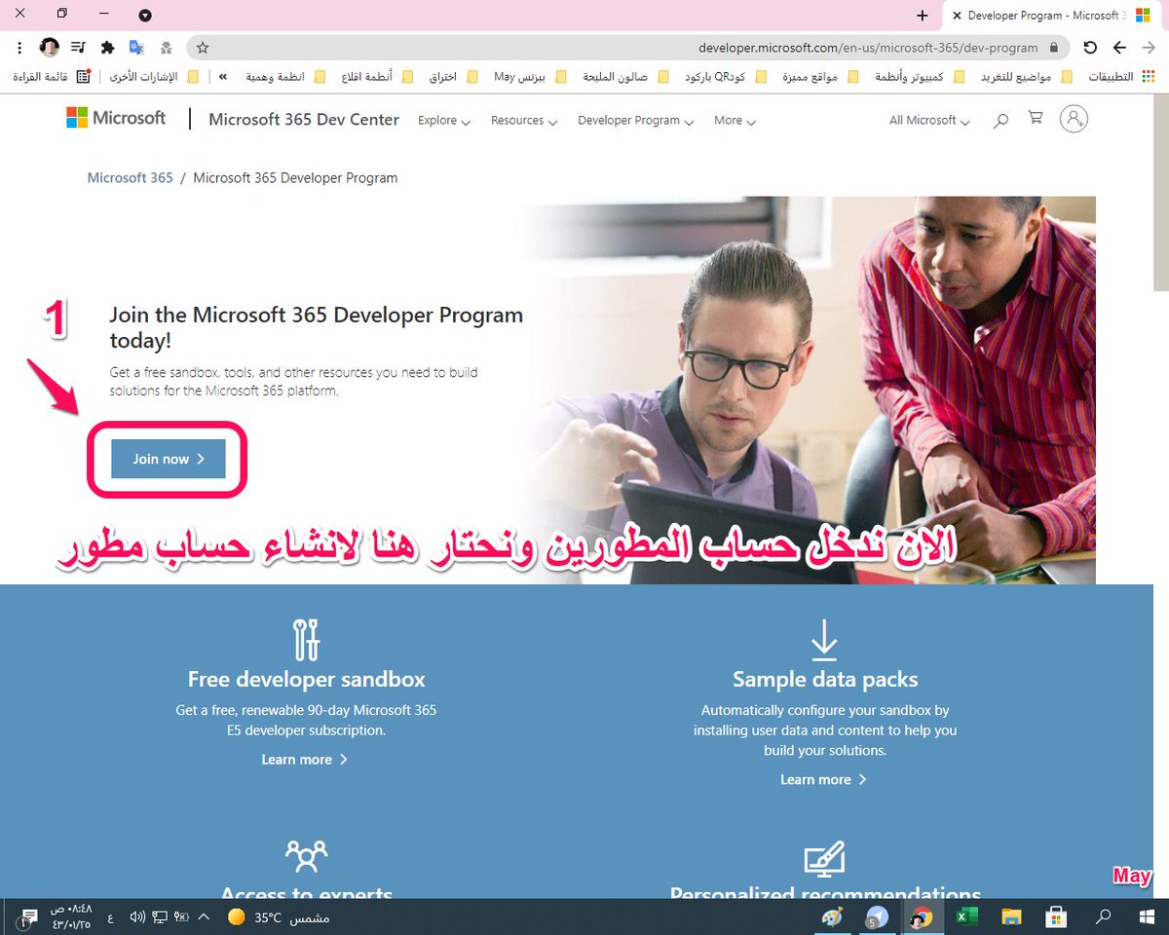Click the network tray icon
The height and width of the screenshot is (935, 1169).
159,916
